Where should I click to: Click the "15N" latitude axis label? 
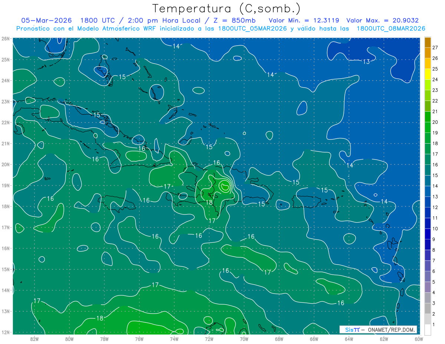[5, 269]
